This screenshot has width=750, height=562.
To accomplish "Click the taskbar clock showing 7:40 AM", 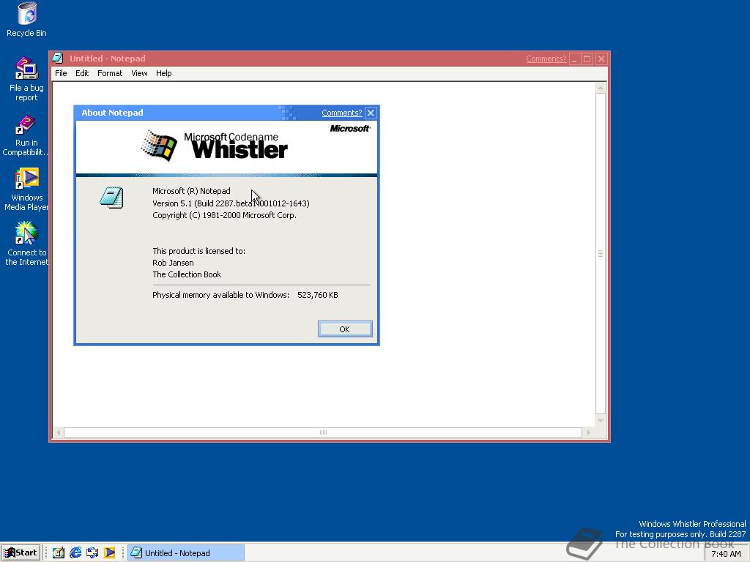I will click(x=726, y=554).
